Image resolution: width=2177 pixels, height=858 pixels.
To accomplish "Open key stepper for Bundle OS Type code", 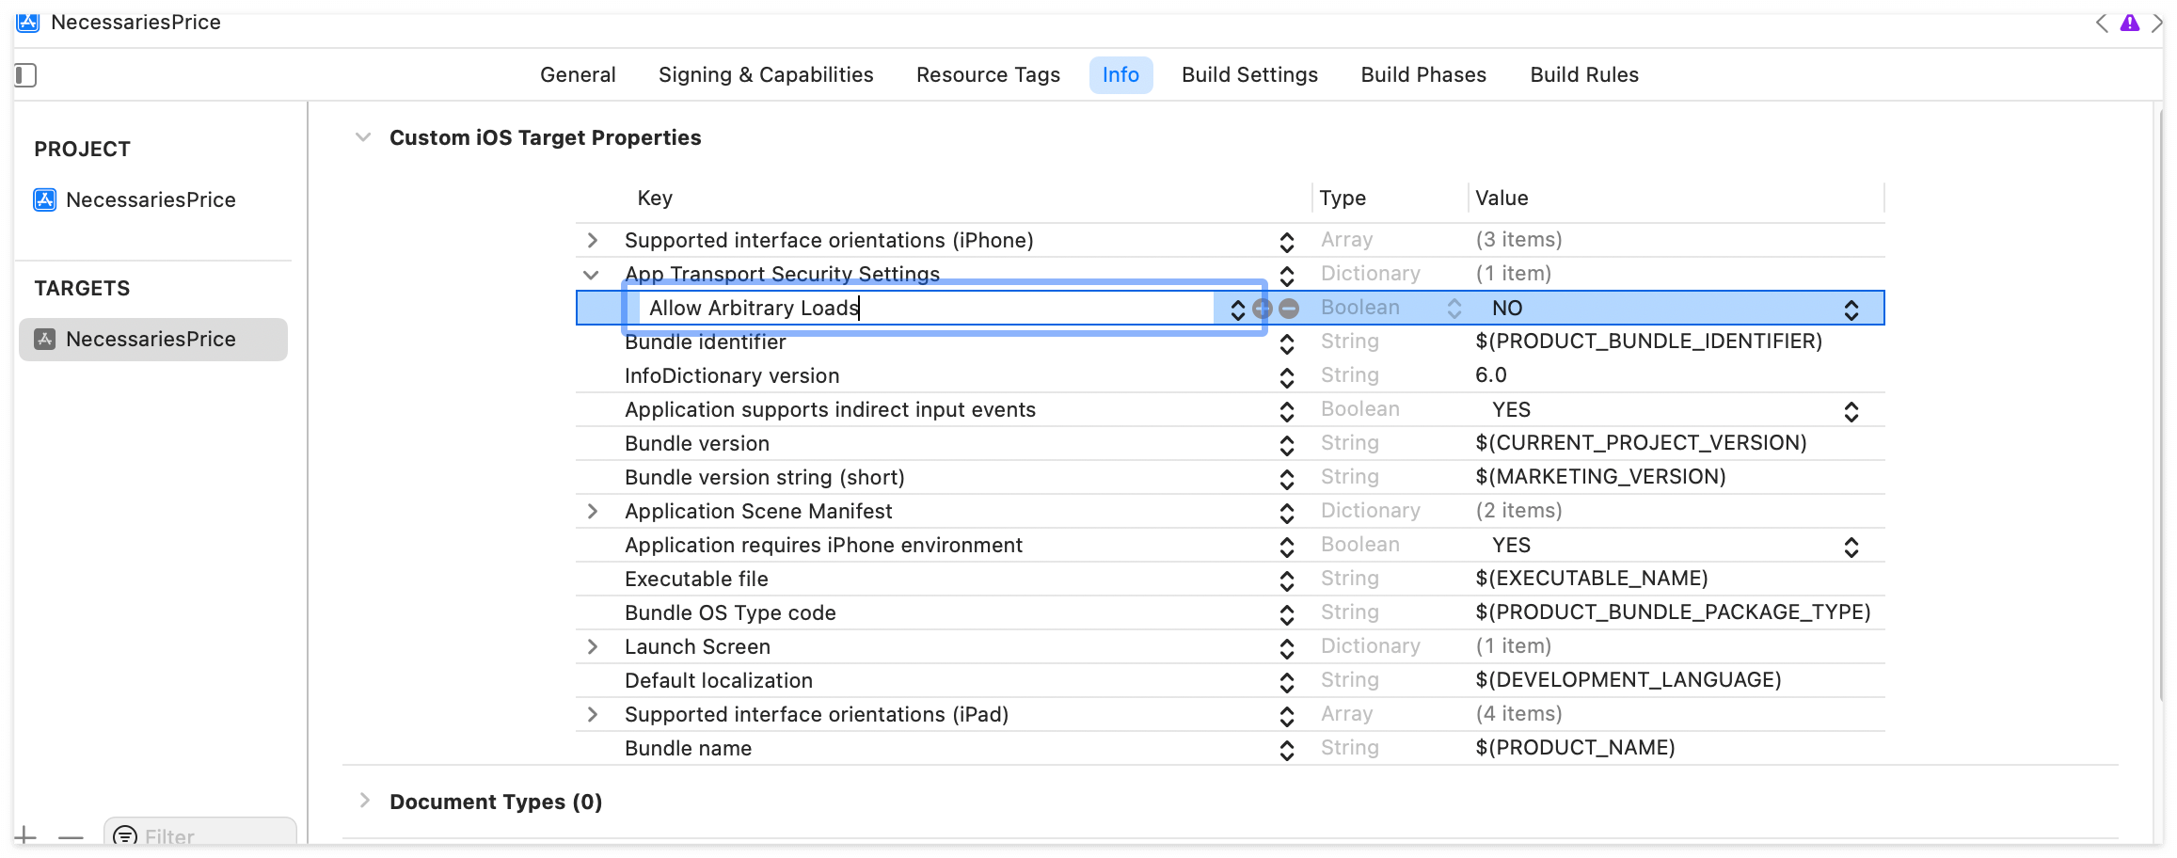I will (1287, 614).
